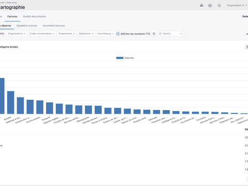This screenshot has height=186, width=248.
Task: Click the headset support icon in header
Action: 219,6
